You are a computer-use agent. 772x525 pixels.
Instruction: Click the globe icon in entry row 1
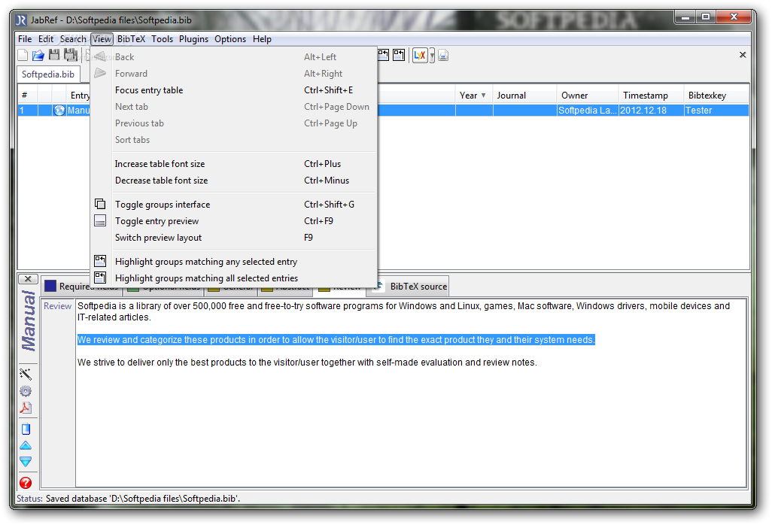click(x=59, y=111)
